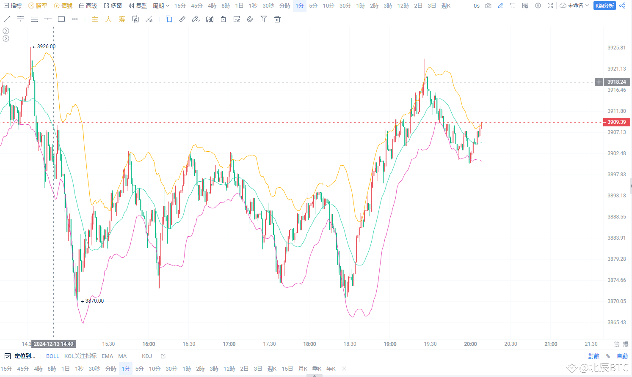Share the chart via share icon

(622, 5)
